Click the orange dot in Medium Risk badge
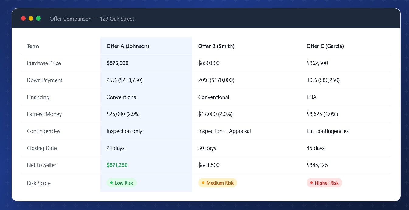 pyautogui.click(x=203, y=183)
